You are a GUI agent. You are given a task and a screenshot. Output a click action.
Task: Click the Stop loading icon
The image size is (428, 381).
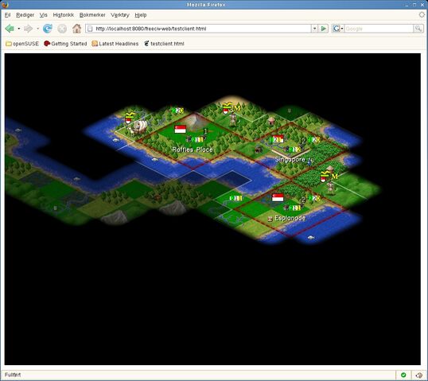62,29
